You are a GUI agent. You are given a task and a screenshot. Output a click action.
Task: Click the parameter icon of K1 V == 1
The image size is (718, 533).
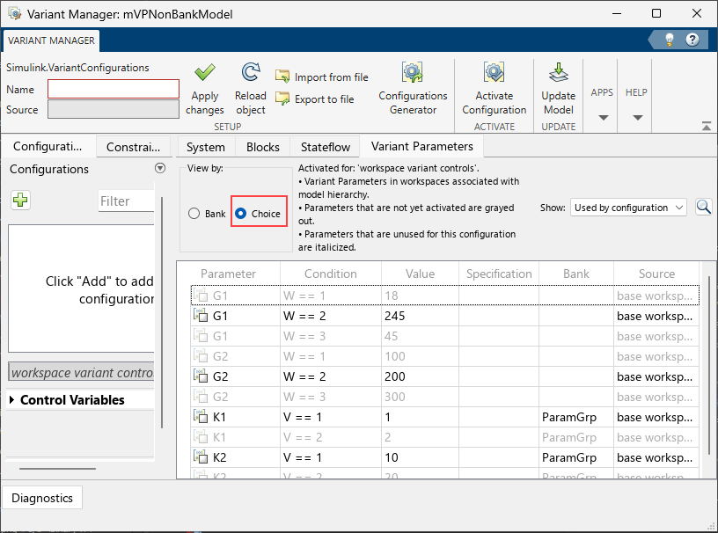point(201,417)
